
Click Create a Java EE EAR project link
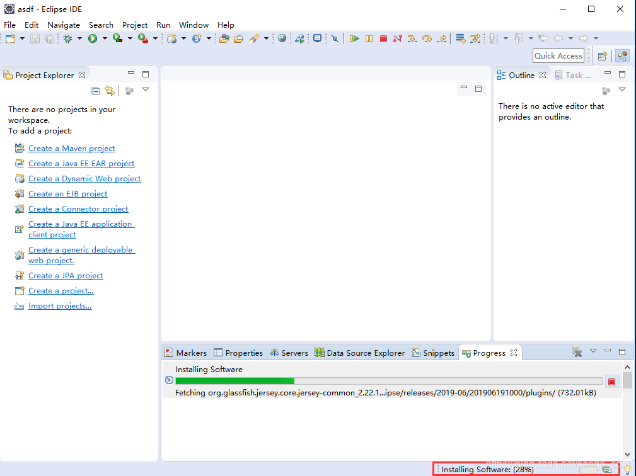[x=81, y=164]
